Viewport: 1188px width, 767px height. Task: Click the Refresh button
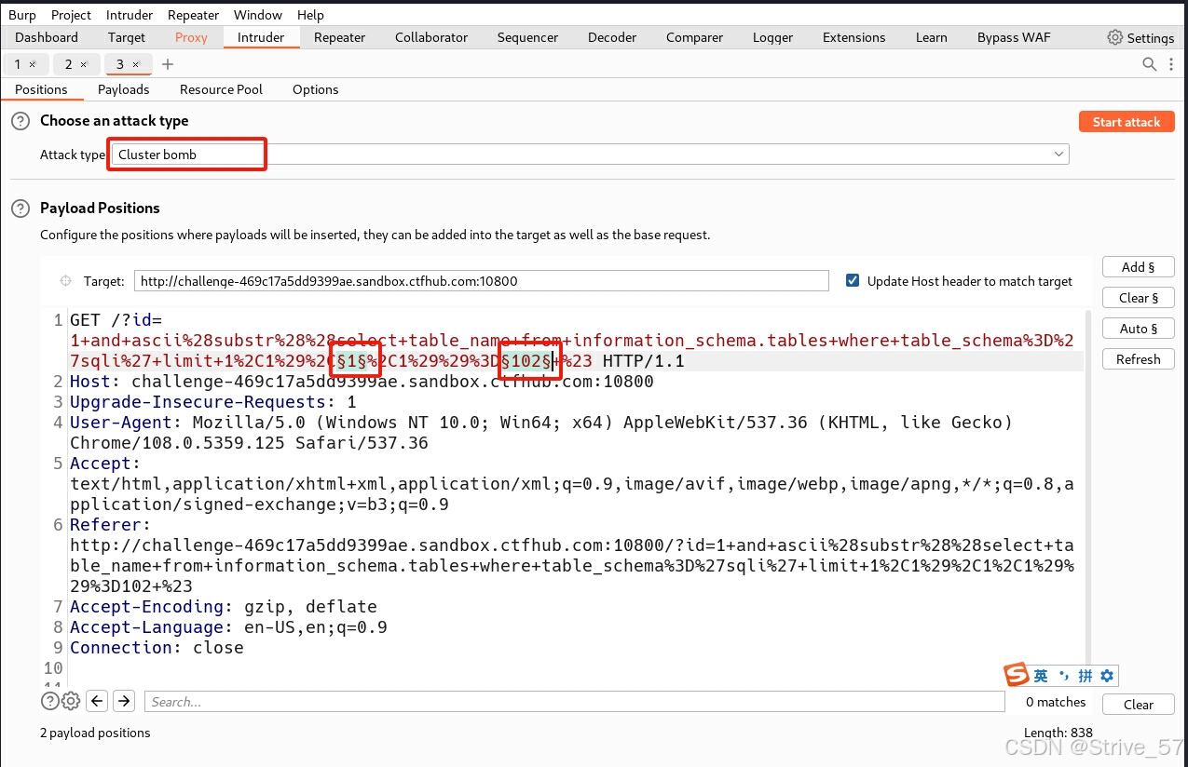coord(1138,359)
